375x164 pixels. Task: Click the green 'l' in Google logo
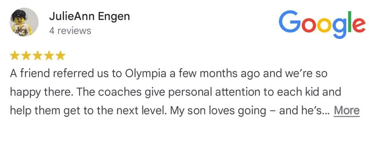coord(350,21)
